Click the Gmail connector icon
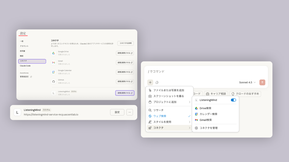 tap(53, 62)
